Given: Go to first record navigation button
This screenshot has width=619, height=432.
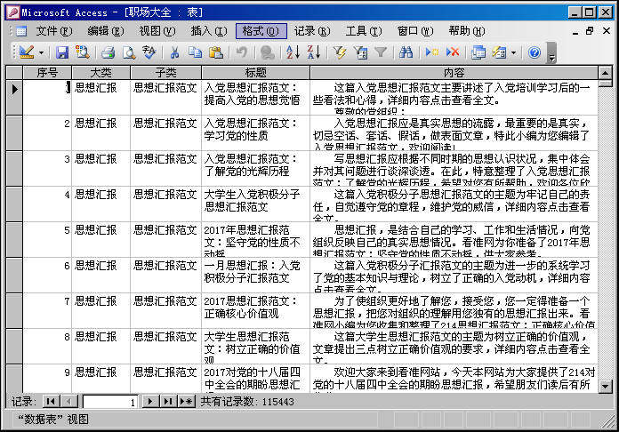Looking at the screenshot, I should pos(51,402).
